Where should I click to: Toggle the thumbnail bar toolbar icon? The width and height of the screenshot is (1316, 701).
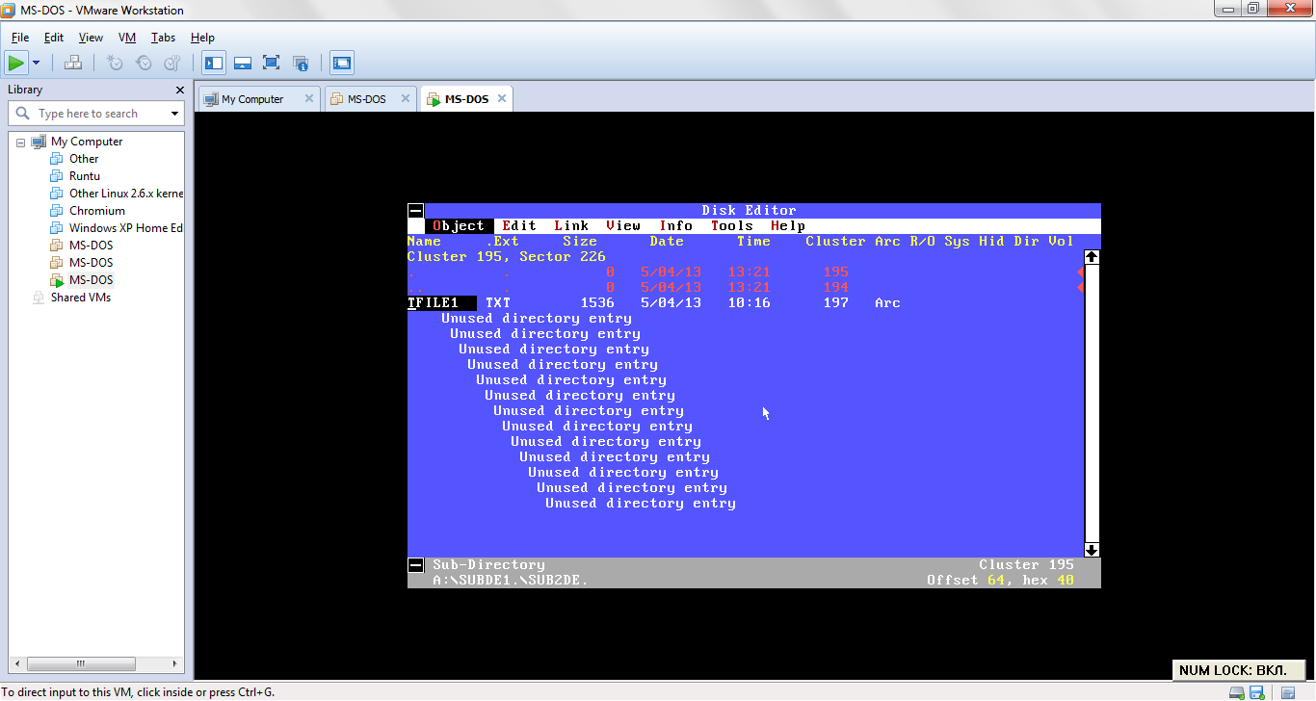coord(243,64)
